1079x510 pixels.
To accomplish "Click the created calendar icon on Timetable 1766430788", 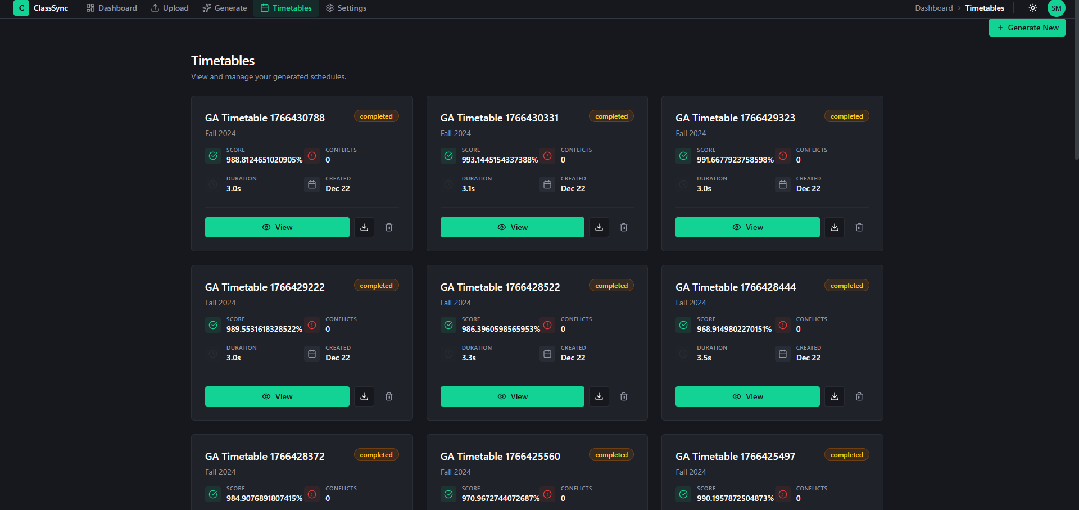I will point(312,184).
